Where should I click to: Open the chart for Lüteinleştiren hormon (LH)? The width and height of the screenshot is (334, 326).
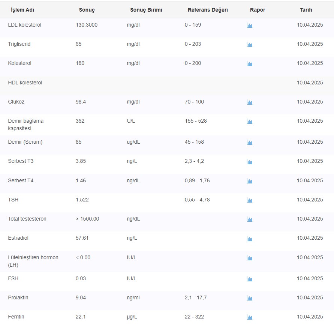click(x=249, y=258)
